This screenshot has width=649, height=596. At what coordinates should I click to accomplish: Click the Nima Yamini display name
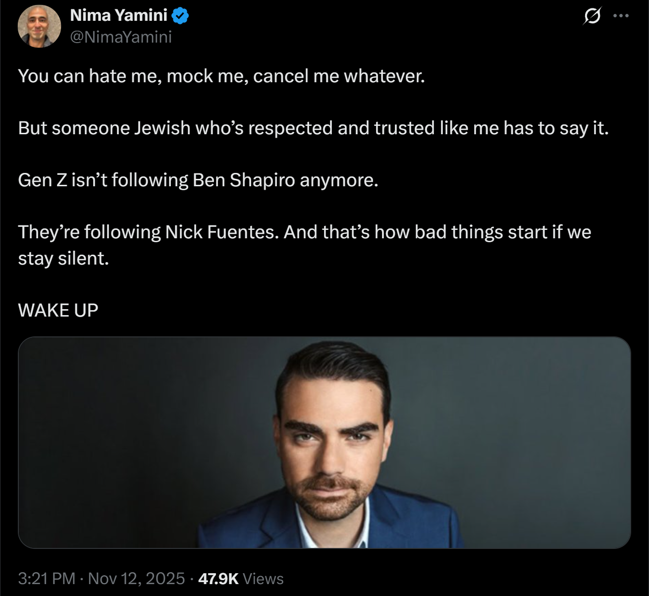118,15
